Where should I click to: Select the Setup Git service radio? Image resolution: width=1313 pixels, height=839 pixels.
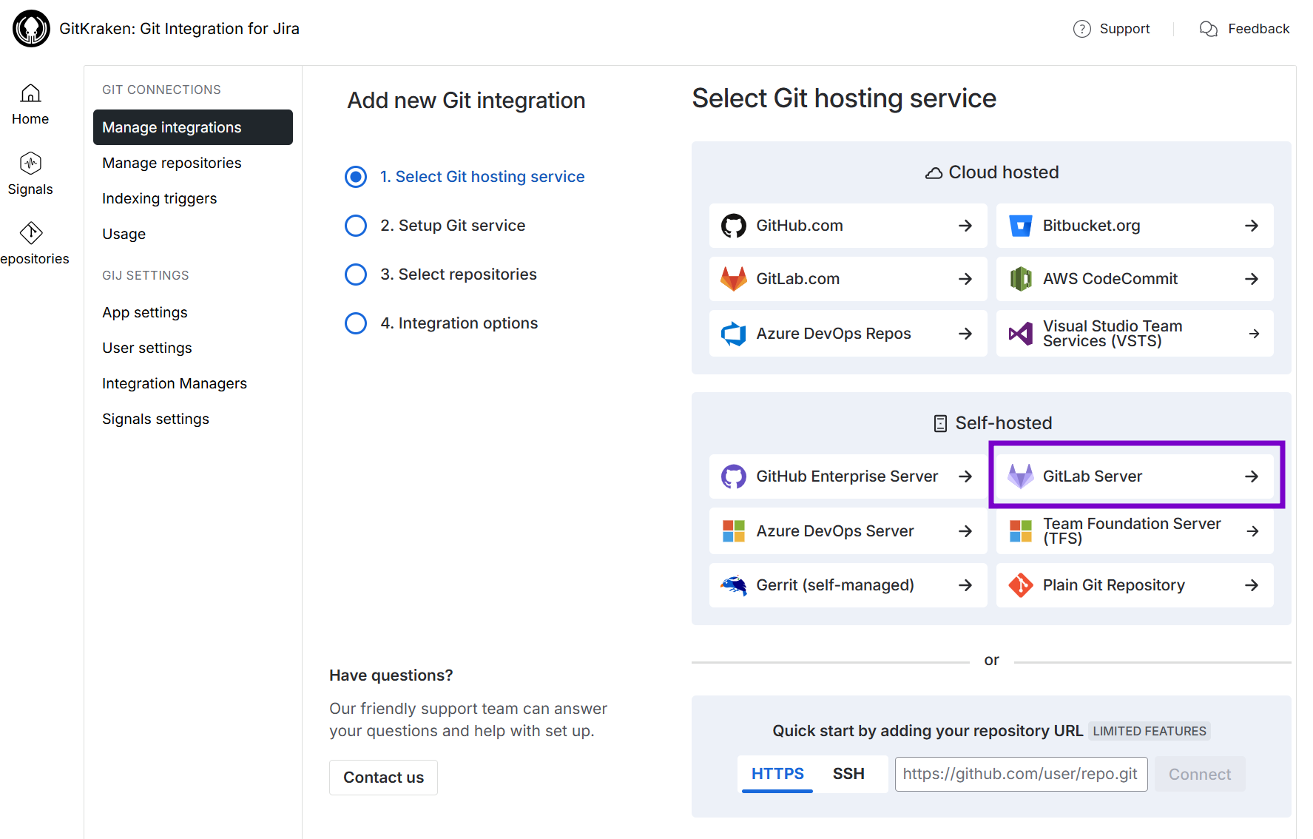click(x=356, y=226)
